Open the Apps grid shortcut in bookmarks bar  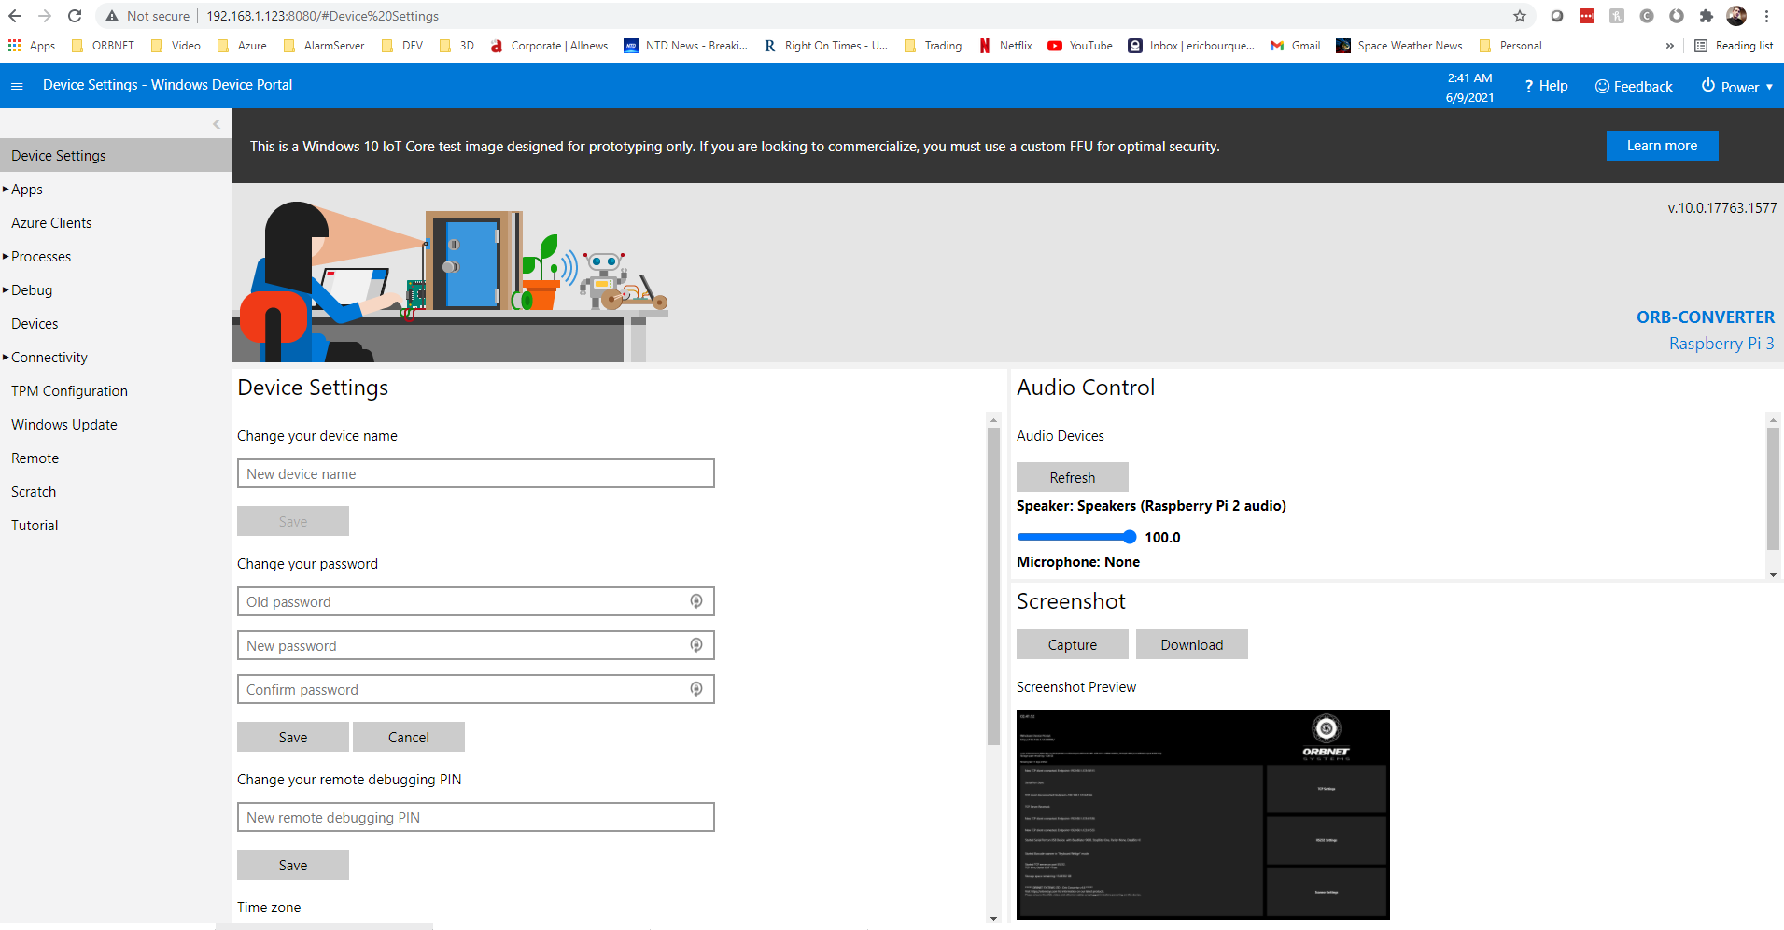[x=32, y=46]
